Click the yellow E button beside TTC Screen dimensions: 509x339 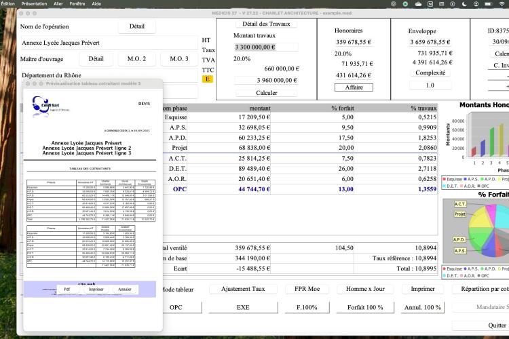pos(208,79)
